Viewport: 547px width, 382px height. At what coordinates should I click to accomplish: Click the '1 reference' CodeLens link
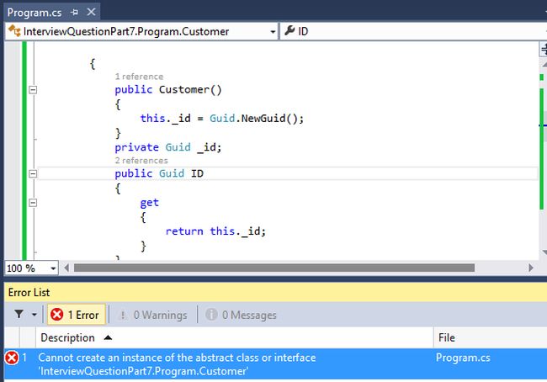pyautogui.click(x=139, y=77)
